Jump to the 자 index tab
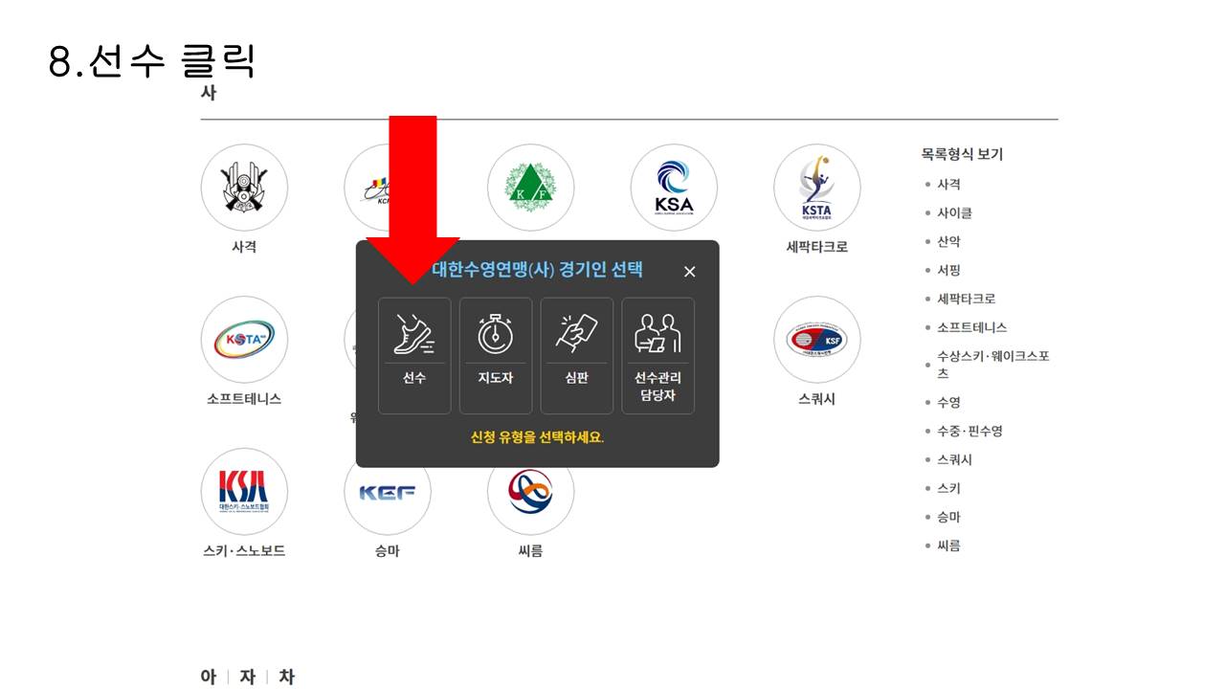Viewport: 1225px width, 689px height. coord(248,677)
